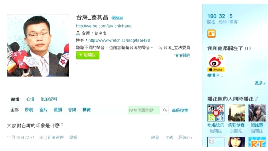Screen dimensions: 268x151
Task: Switch to the 心情 tab
Action: (x=30, y=99)
